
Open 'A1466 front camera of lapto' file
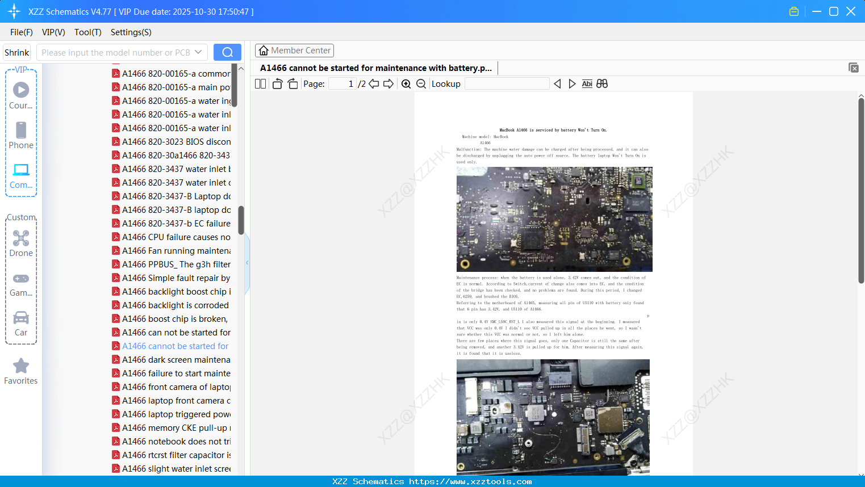pos(171,387)
